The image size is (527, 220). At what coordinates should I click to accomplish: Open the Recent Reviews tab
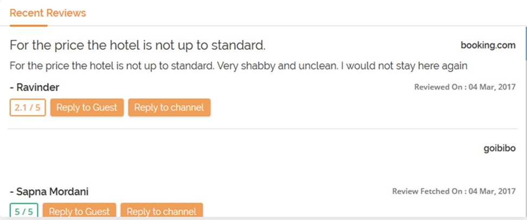coord(48,13)
